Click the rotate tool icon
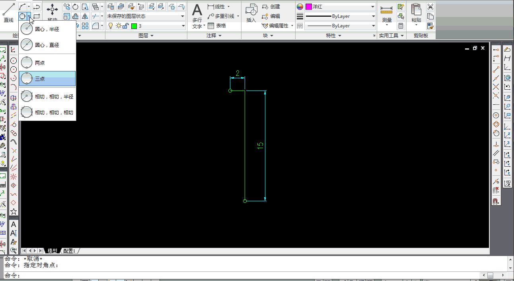 click(x=76, y=7)
